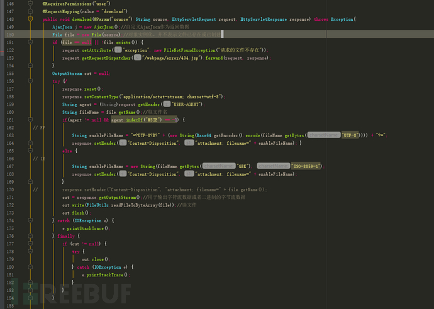Viewport: 434px width, 309px height.
Task: Click the "GBK" charset string on line 167
Action: (243, 166)
